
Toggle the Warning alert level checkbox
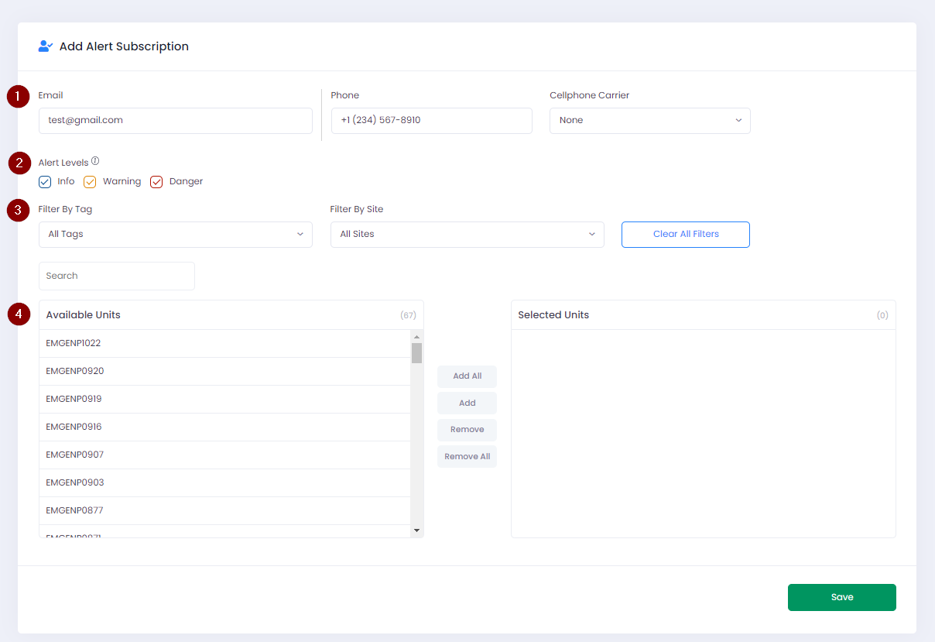[x=90, y=182]
